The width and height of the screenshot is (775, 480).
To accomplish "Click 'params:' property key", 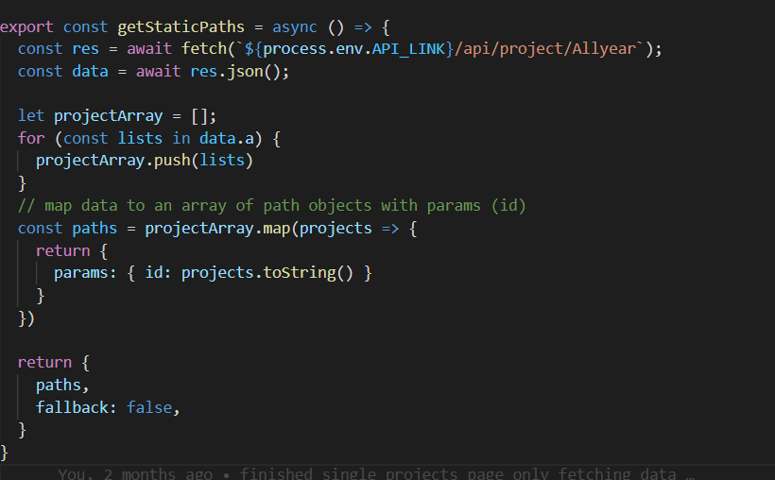I will pyautogui.click(x=85, y=273).
